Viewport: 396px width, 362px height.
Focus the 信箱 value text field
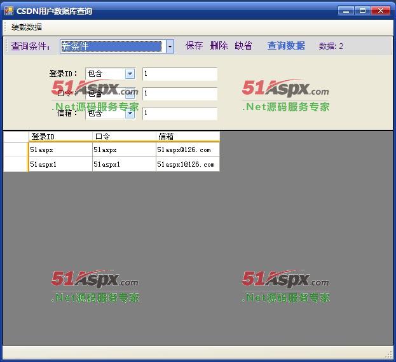coord(180,113)
